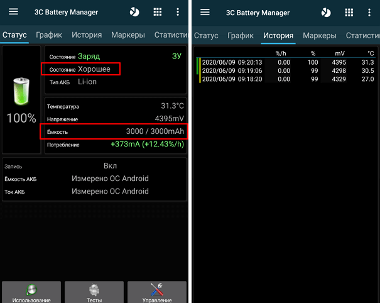380x303 pixels.
Task: Tap 4329 mV cell in history
Action: [x=339, y=79]
